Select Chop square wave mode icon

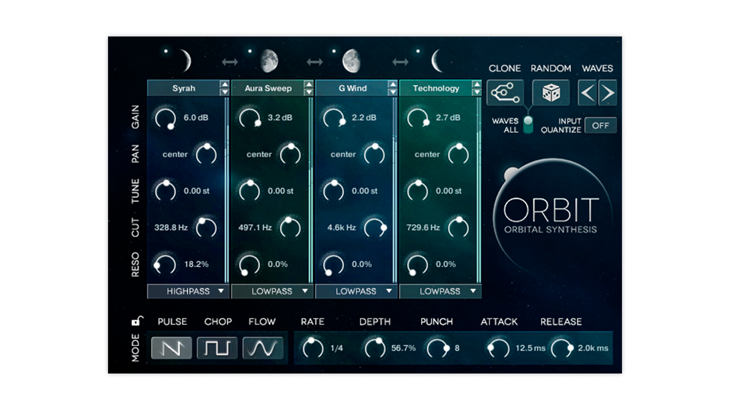point(217,348)
